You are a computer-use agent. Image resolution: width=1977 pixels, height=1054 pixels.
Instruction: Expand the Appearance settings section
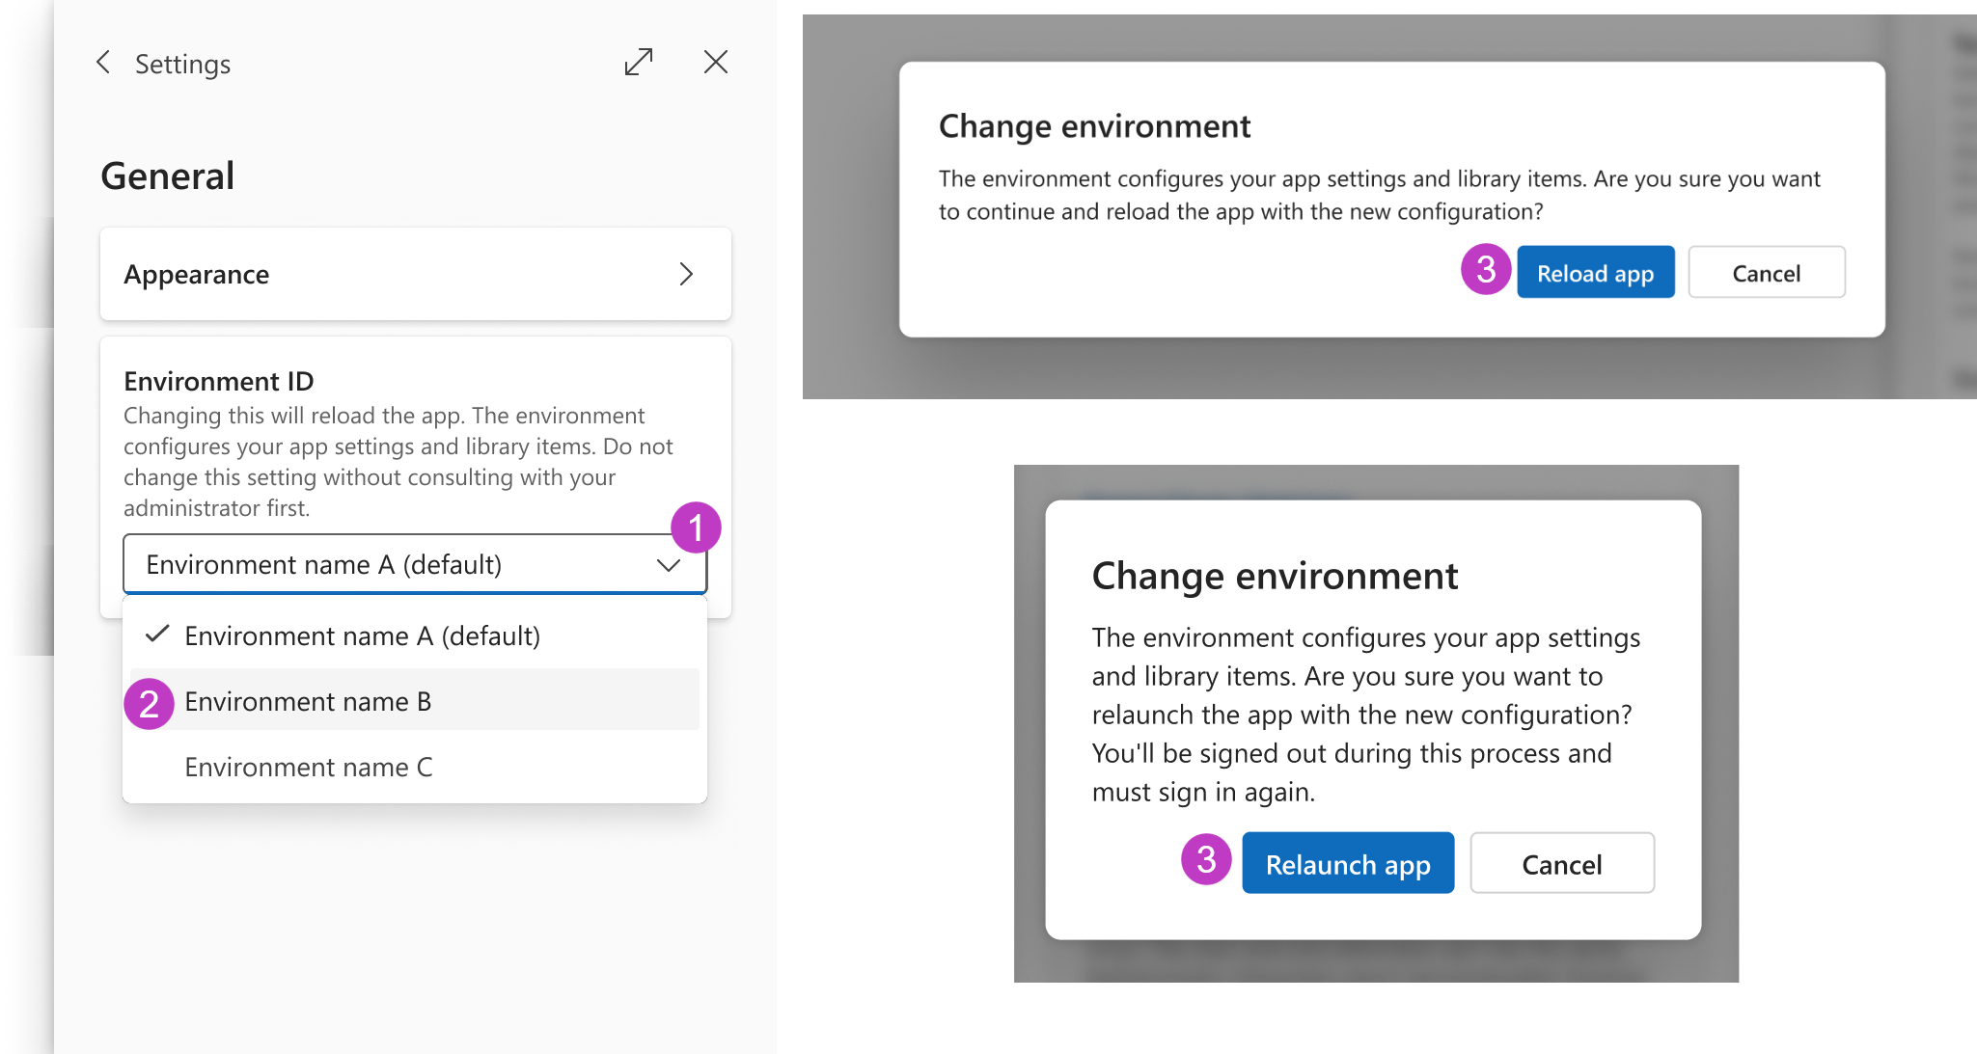(x=415, y=274)
